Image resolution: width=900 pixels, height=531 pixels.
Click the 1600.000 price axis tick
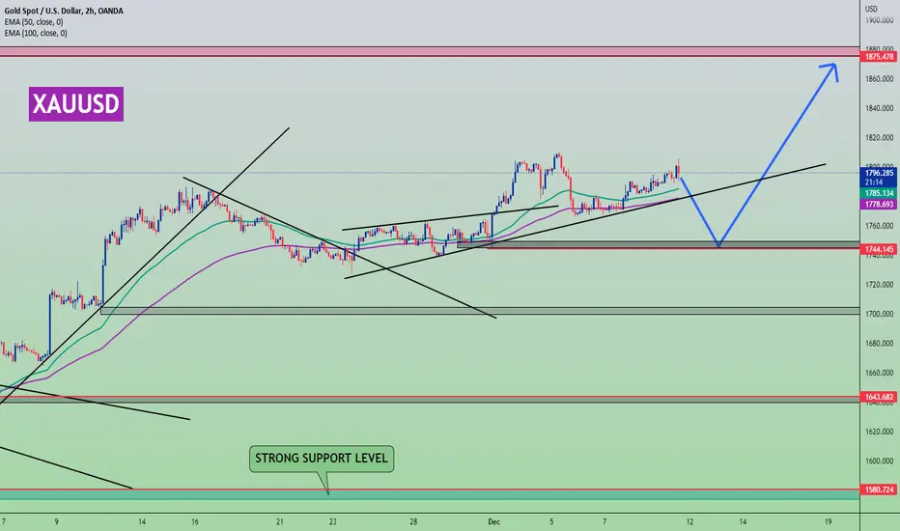click(x=880, y=461)
